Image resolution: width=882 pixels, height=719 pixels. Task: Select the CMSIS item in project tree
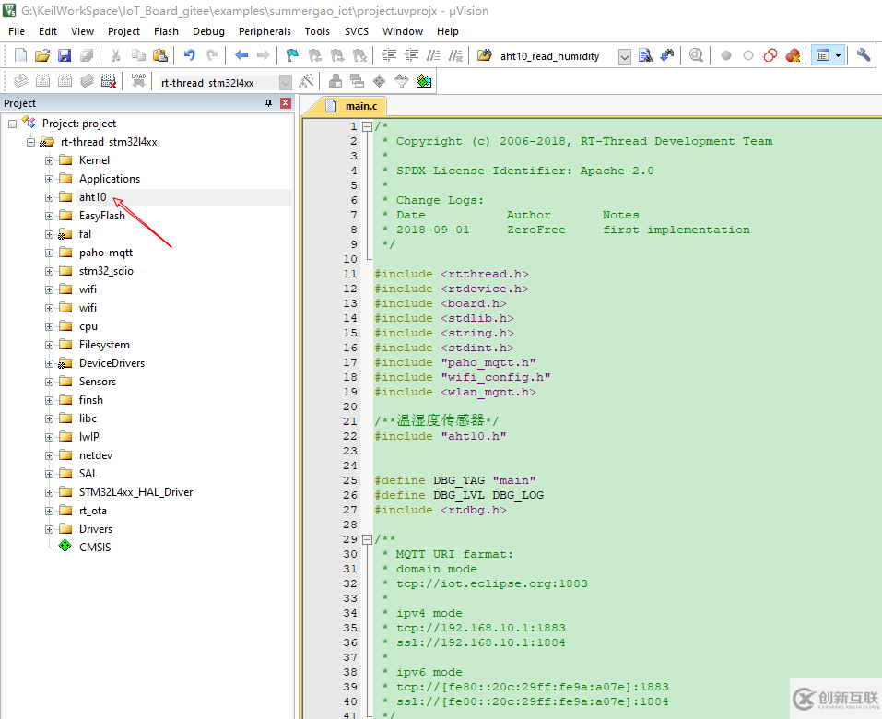click(x=94, y=548)
